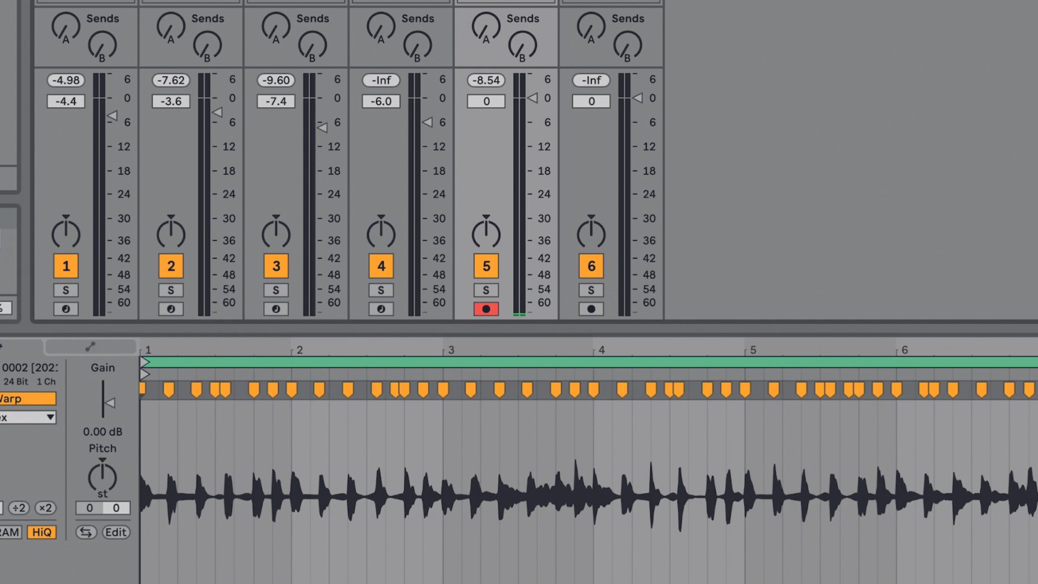Arm track 6 for recording
This screenshot has width=1038, height=584.
tap(591, 309)
